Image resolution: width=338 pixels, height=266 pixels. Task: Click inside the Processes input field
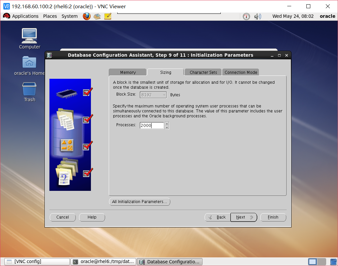coord(151,125)
